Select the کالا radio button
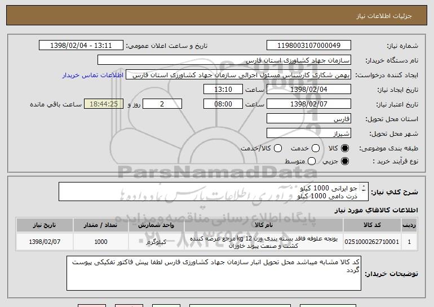 [x=345, y=148]
